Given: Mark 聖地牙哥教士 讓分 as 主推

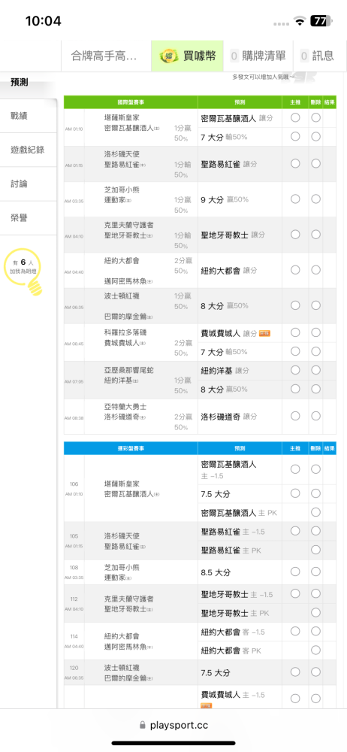Looking at the screenshot, I should pyautogui.click(x=295, y=234).
